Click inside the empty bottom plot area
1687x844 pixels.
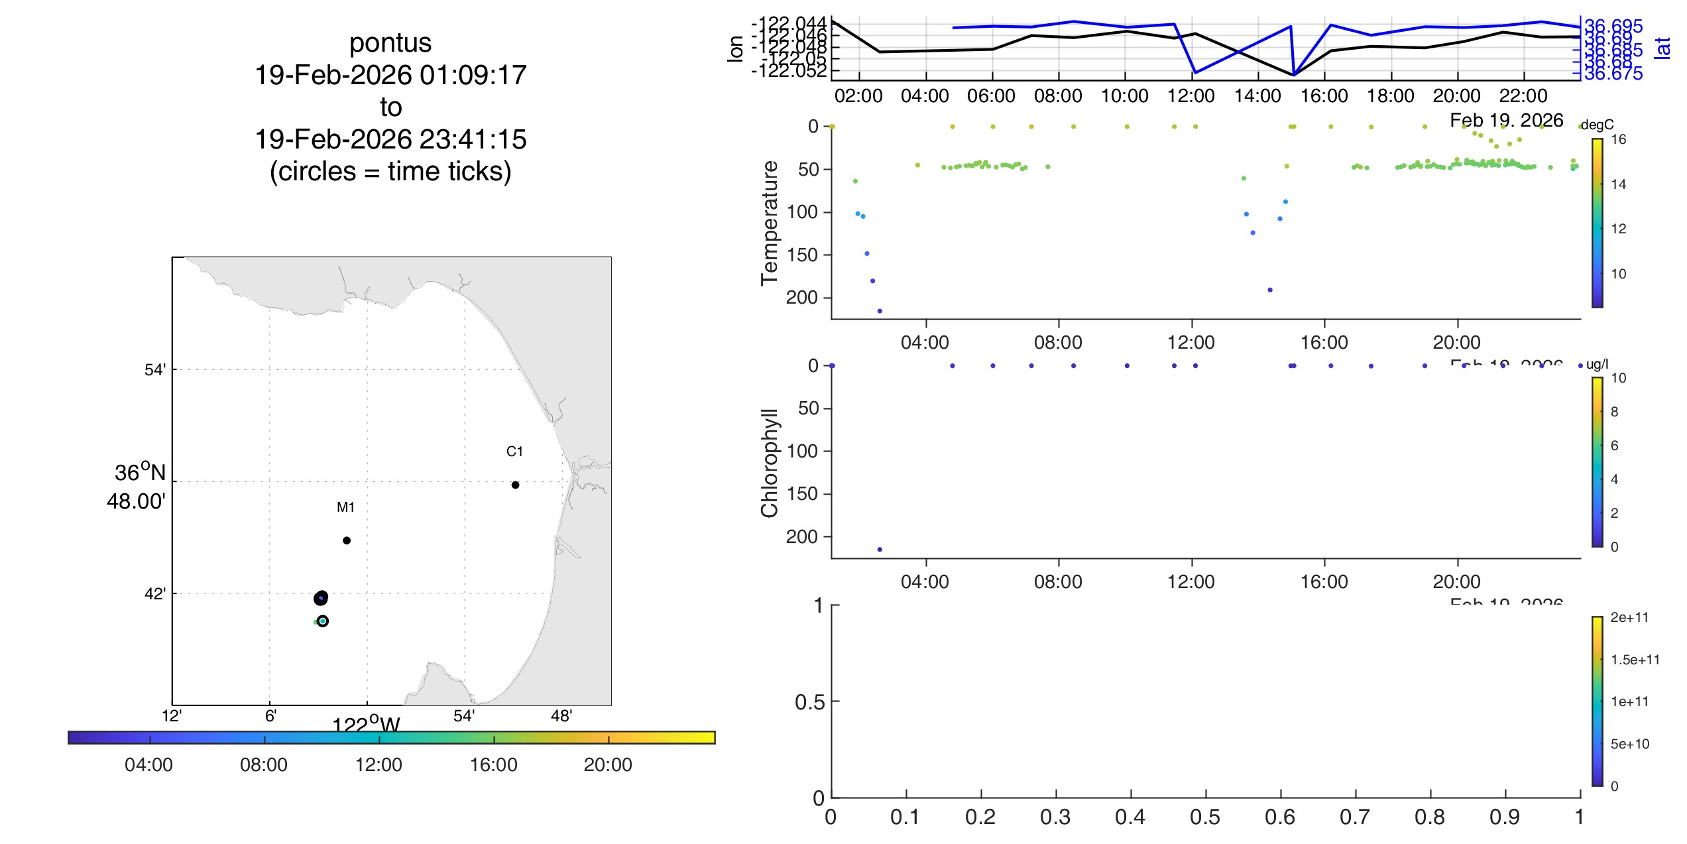pyautogui.click(x=1205, y=701)
